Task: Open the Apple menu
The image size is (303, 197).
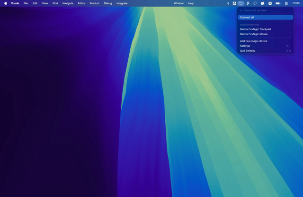Action: click(x=6, y=3)
